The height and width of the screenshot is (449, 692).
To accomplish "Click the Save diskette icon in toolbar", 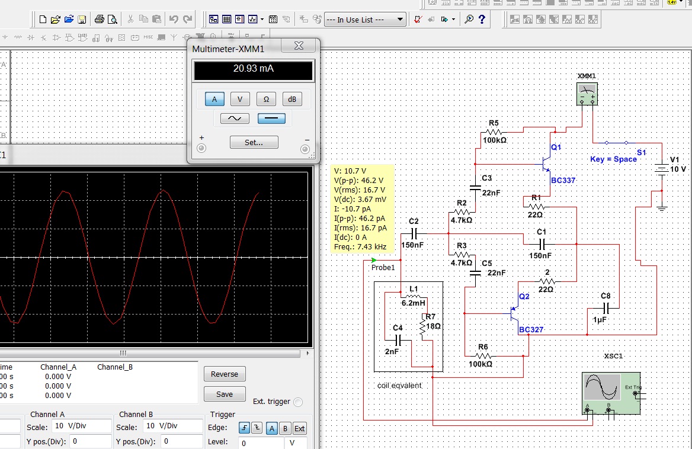I will coord(82,20).
